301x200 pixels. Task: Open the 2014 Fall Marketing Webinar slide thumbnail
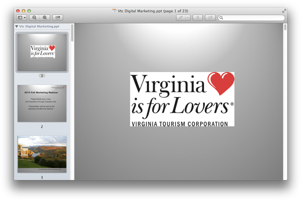pos(42,103)
